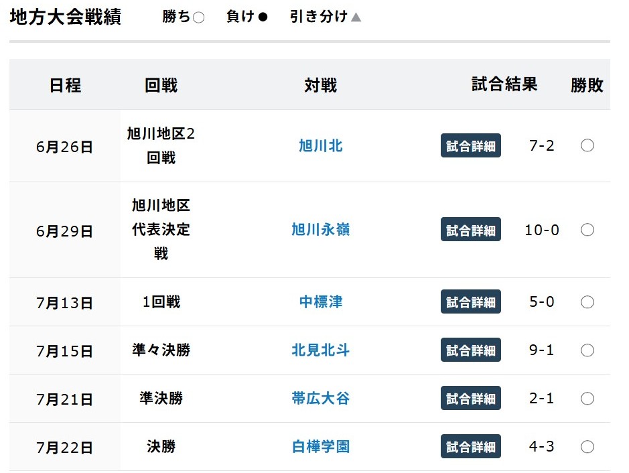Click the 5-0 score text
This screenshot has width=629, height=473.
pos(541,301)
